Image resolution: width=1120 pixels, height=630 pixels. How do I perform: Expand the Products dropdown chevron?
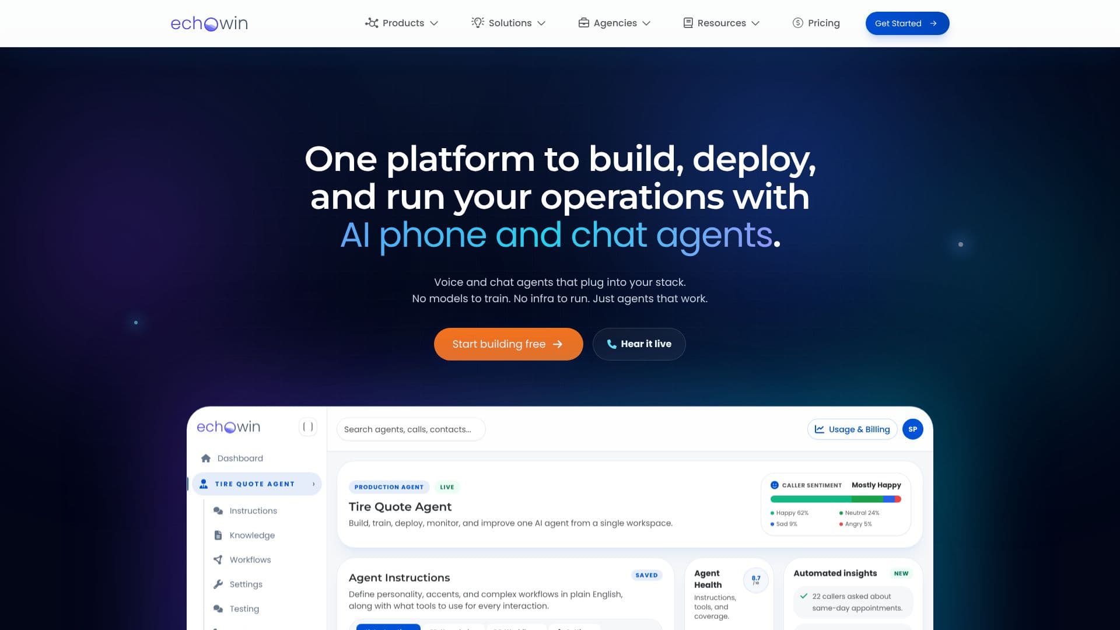pos(434,23)
